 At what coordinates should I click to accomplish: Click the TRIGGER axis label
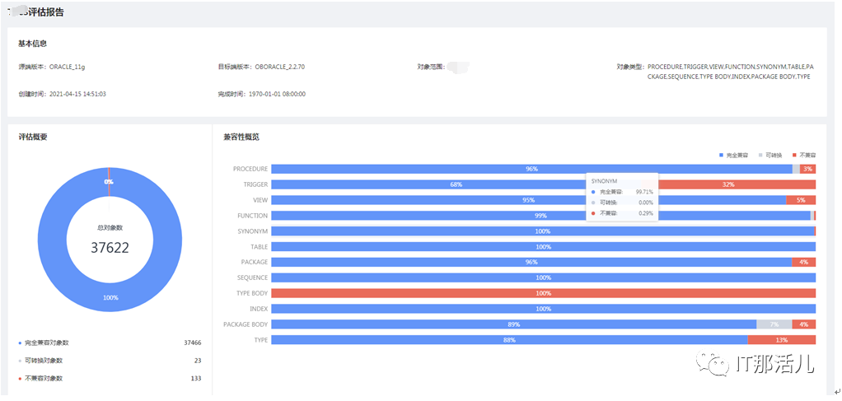click(x=255, y=184)
